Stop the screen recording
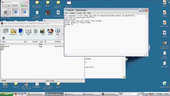This screenshot has height=96, width=170. point(25,12)
